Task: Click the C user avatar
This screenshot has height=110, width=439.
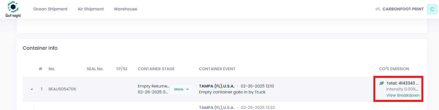Action: [432, 9]
